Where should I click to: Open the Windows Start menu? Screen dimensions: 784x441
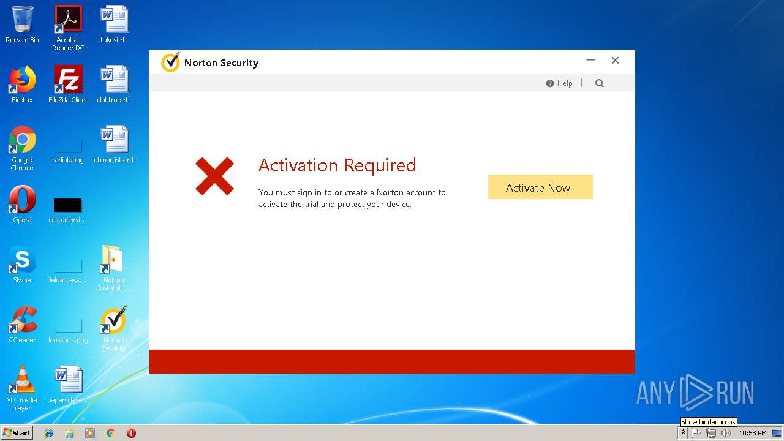17,432
